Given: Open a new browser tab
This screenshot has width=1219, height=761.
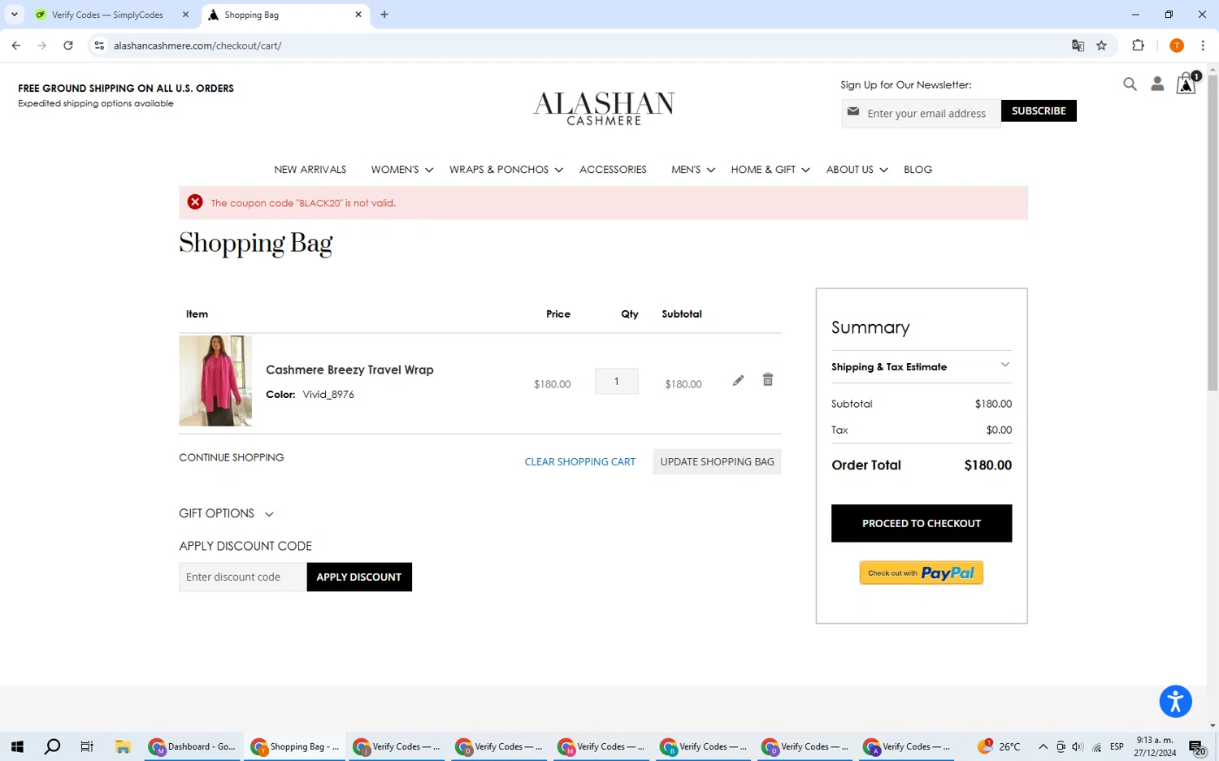Looking at the screenshot, I should click(384, 15).
